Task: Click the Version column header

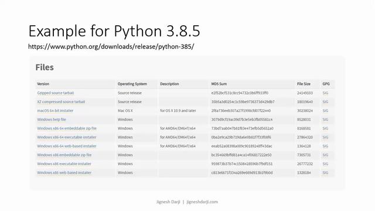Action: pyautogui.click(x=43, y=84)
